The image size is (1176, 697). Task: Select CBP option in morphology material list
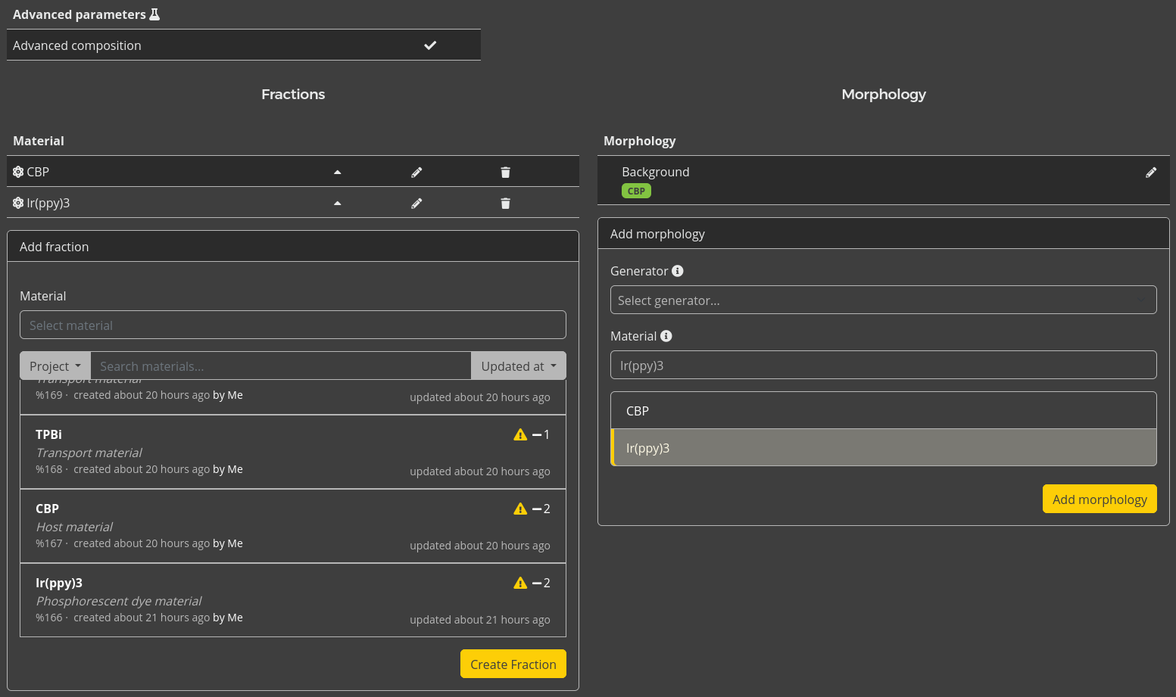883,411
